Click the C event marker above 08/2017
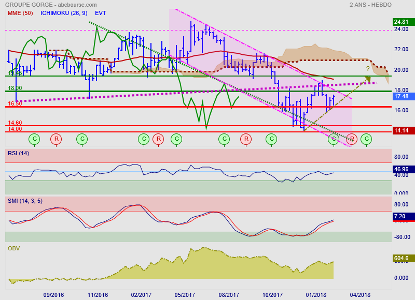Viewport: 415px width, 300px height. (x=224, y=139)
